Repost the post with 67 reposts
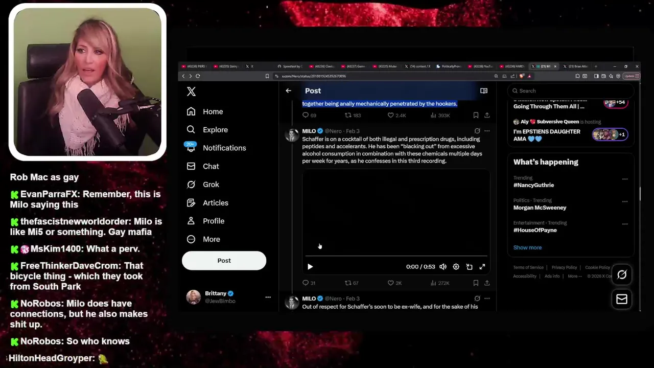This screenshot has height=368, width=654. (x=352, y=283)
